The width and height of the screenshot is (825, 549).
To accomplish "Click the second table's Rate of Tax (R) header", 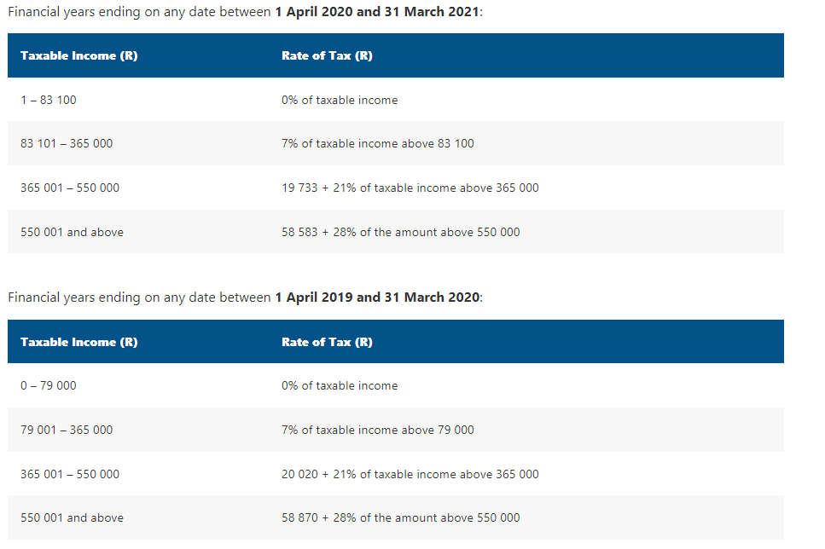I will pos(327,342).
